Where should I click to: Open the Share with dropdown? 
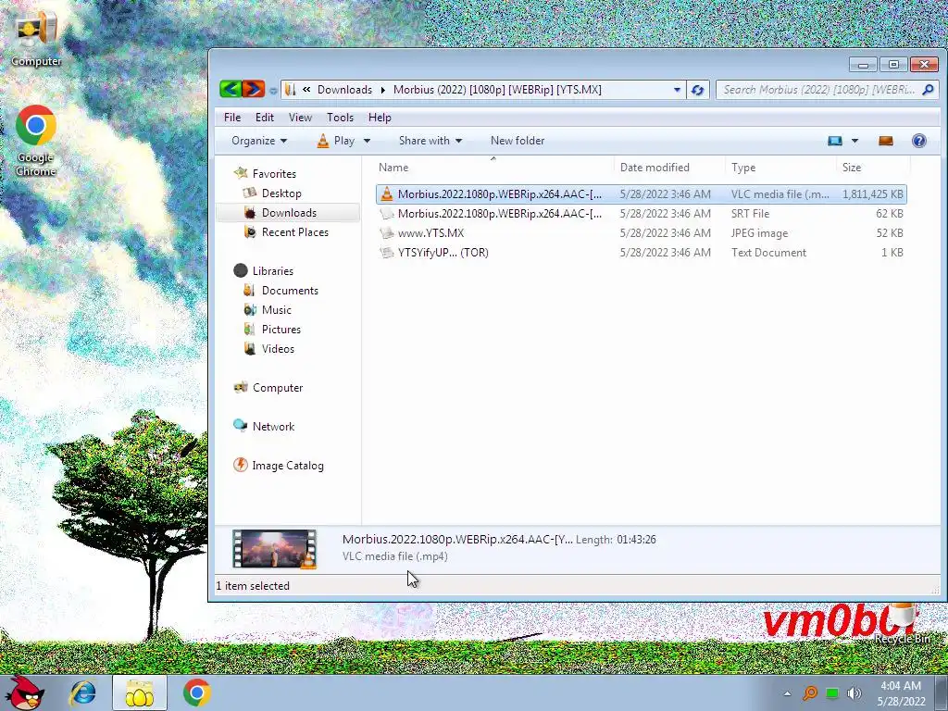(430, 141)
